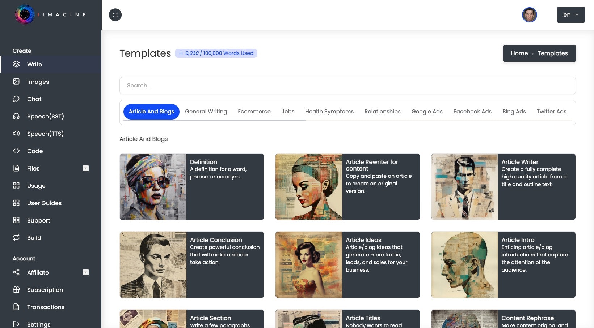This screenshot has height=328, width=594.
Task: Click the words used counter badge
Action: (216, 53)
